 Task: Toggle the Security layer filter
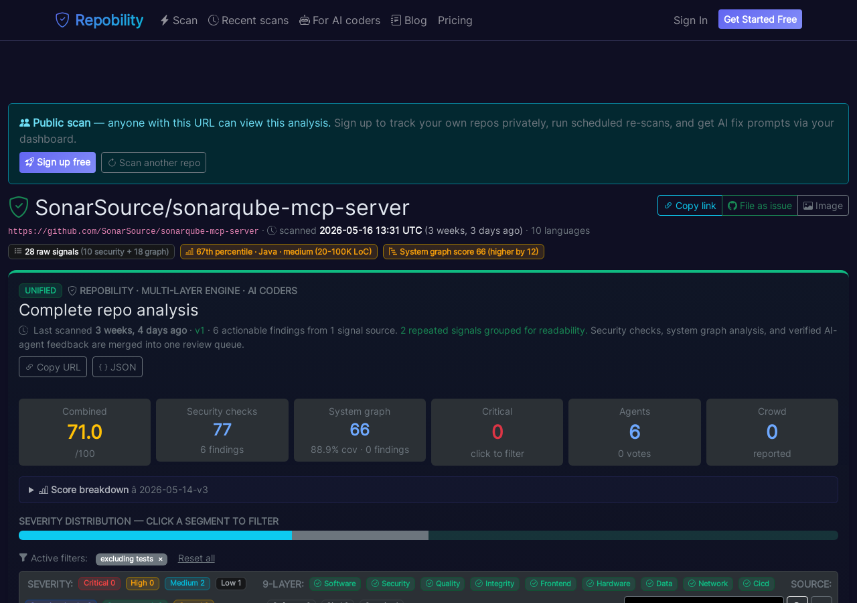tap(390, 584)
